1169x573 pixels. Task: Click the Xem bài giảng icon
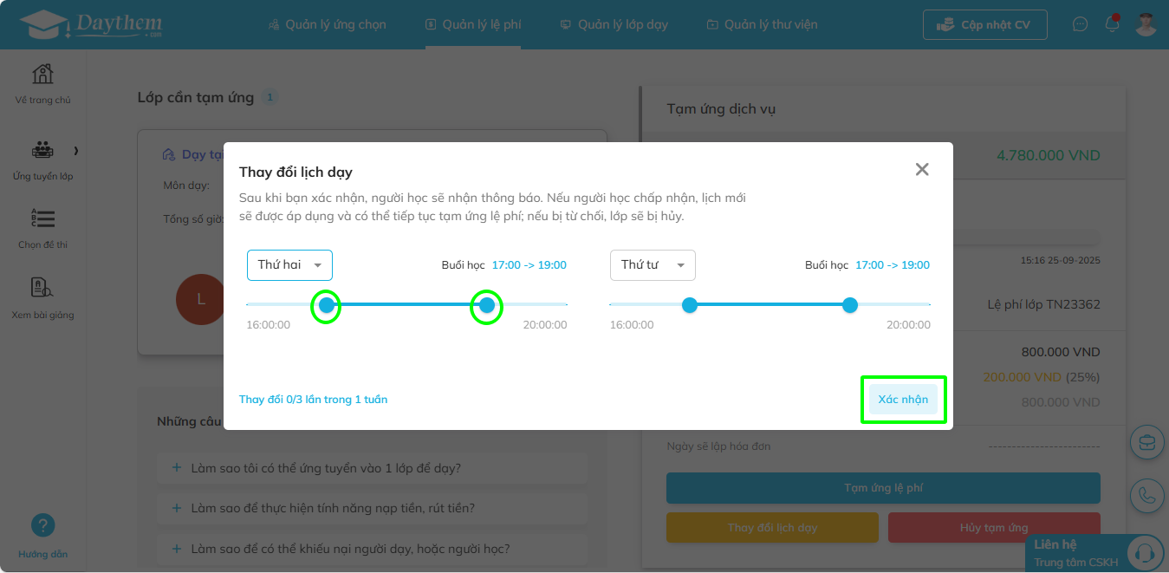tap(42, 289)
